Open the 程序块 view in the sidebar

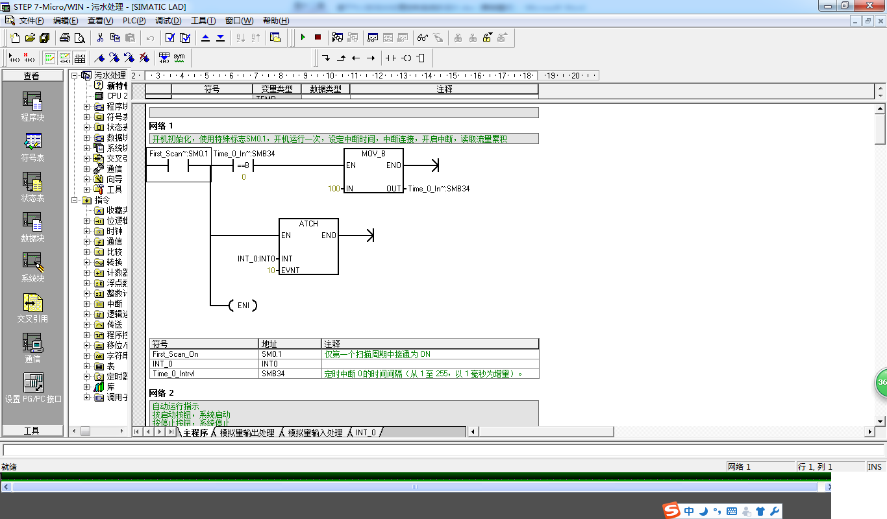pos(32,107)
